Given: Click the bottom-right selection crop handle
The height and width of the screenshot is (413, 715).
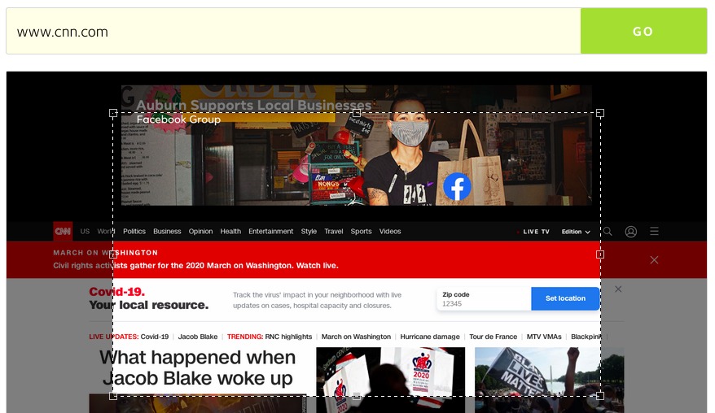Looking at the screenshot, I should [x=600, y=396].
